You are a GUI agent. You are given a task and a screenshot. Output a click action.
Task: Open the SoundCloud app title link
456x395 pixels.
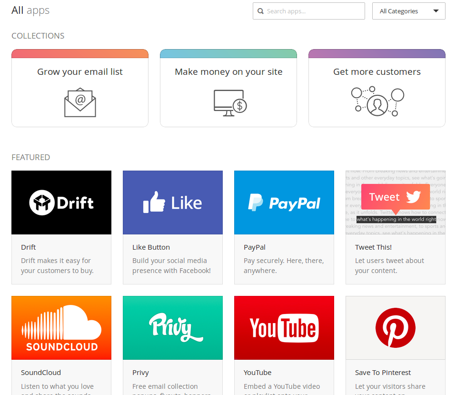41,373
